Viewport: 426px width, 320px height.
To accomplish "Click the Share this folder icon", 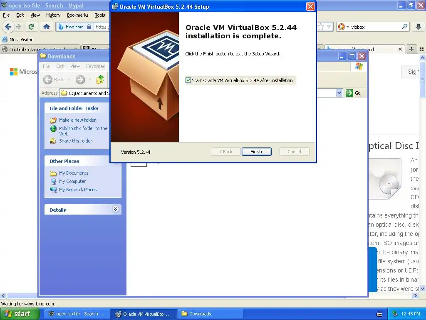I will (x=53, y=141).
